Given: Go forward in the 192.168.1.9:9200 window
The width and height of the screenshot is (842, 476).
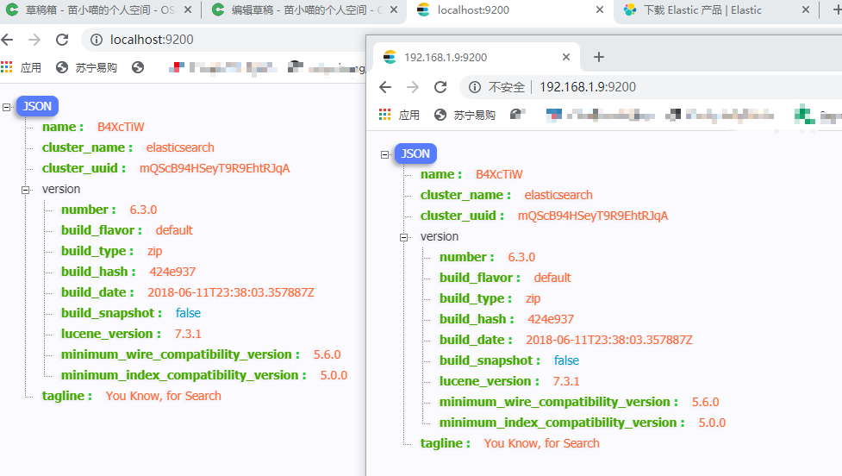Looking at the screenshot, I should click(x=413, y=87).
